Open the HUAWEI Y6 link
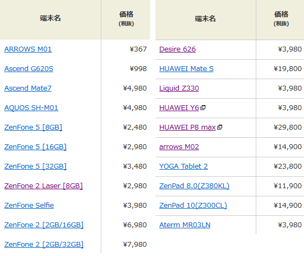Image resolution: width=304 pixels, height=256 pixels. click(179, 108)
